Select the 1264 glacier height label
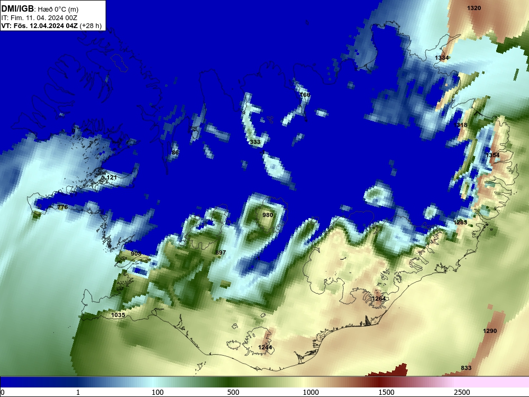Screen dimensions: 529x397 tap(379, 299)
